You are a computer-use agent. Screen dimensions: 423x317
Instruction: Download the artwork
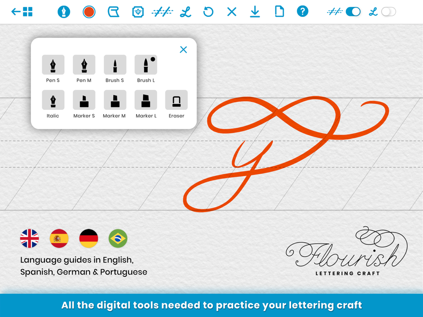click(x=255, y=12)
